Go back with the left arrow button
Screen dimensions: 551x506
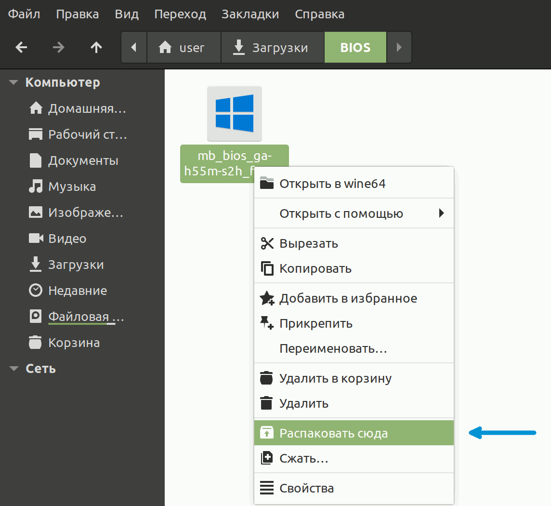22,47
